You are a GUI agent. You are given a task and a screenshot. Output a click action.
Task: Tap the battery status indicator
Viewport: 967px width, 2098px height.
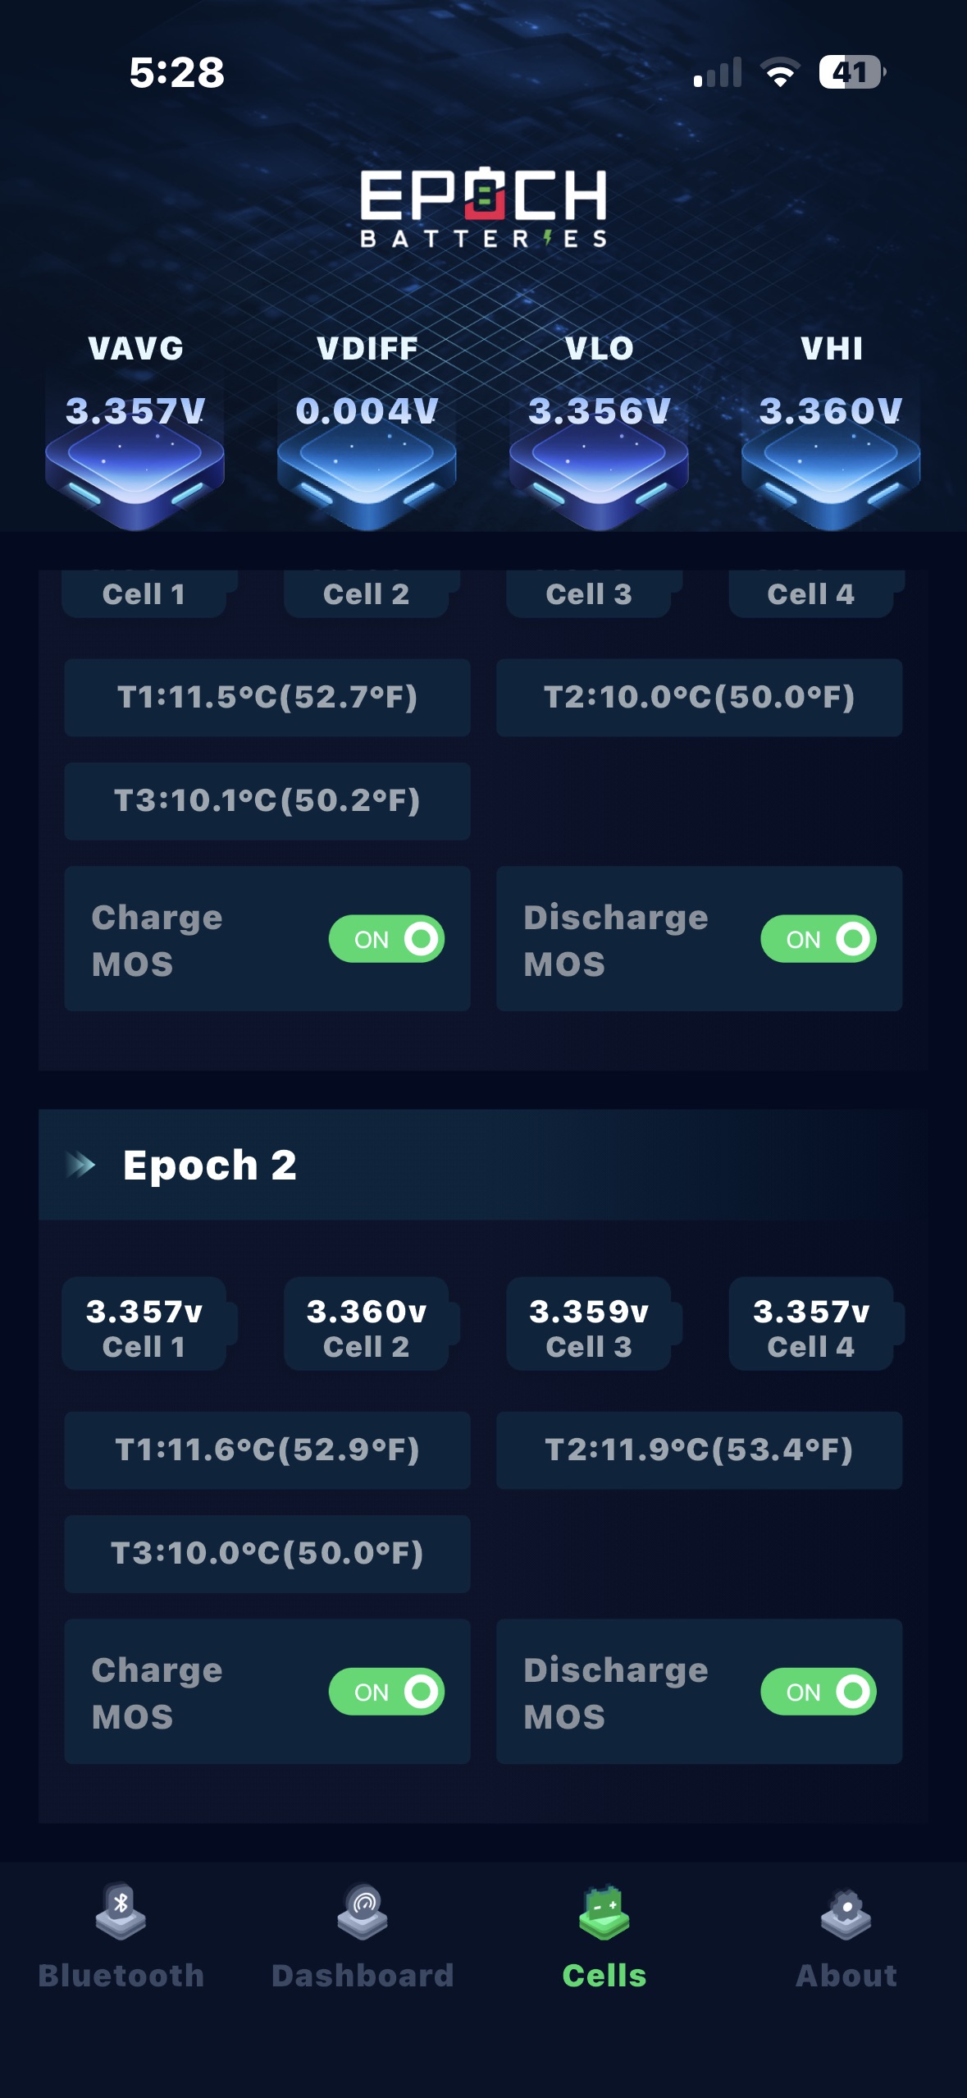click(x=851, y=72)
